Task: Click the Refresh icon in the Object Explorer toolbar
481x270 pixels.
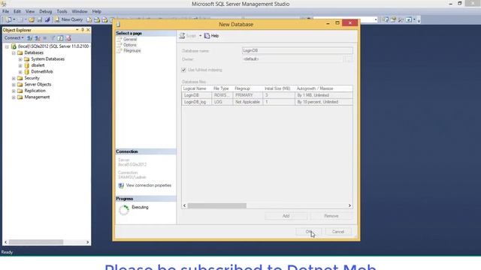Action: tap(60, 38)
